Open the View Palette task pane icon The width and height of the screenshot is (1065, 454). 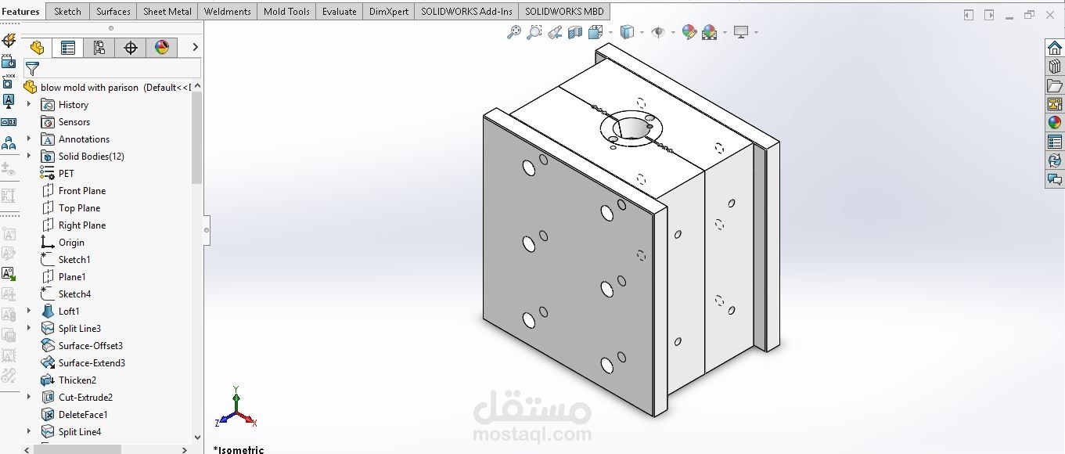(x=1055, y=104)
